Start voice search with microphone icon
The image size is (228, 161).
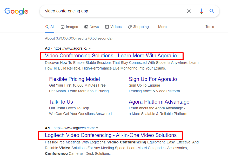click(x=202, y=11)
